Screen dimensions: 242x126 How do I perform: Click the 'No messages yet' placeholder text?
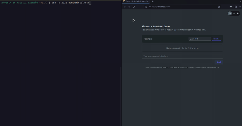[x=183, y=48]
